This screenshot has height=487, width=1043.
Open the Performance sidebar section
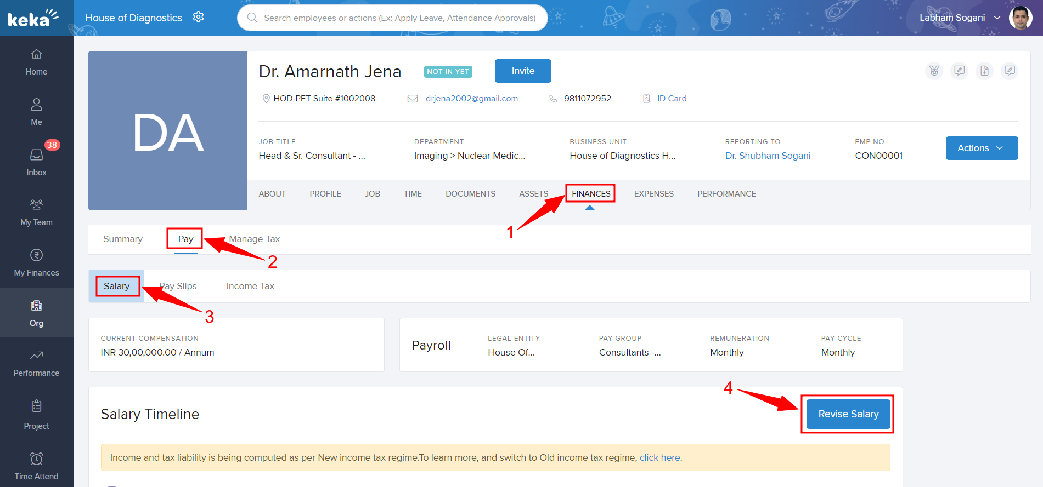pos(36,363)
